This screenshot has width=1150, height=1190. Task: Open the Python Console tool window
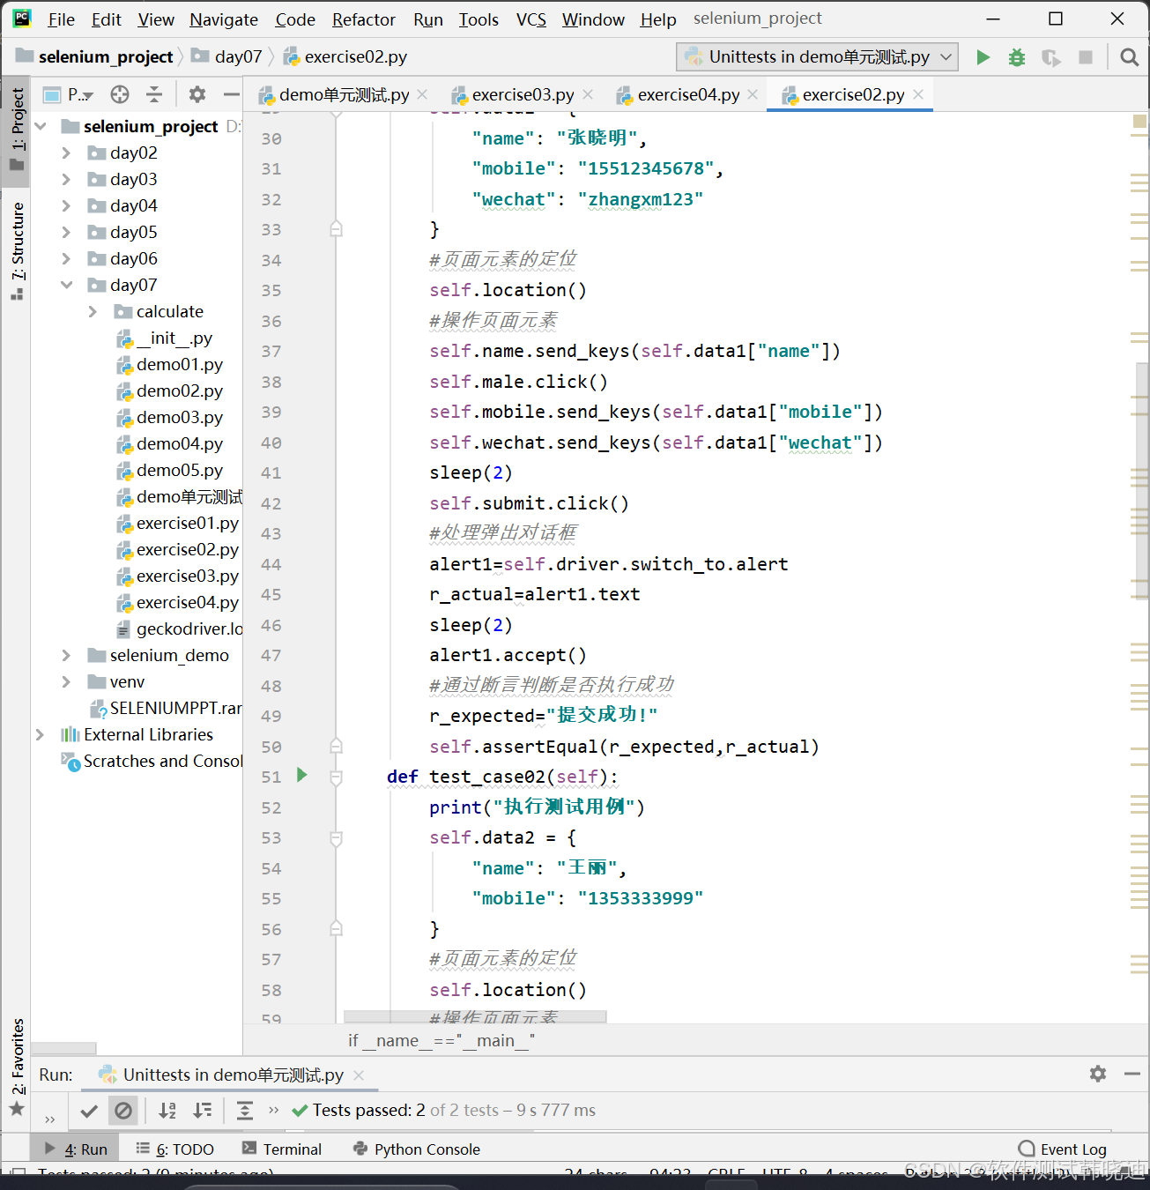point(416,1149)
